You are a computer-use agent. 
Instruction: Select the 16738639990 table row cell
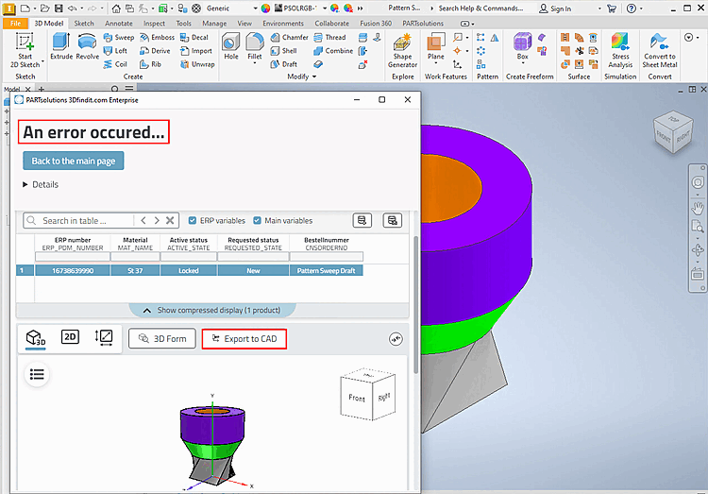point(73,270)
